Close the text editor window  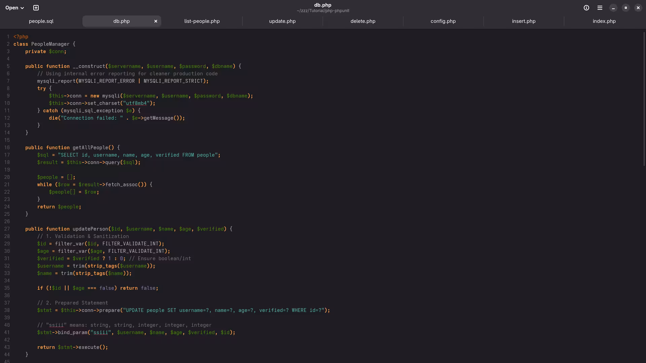[x=638, y=8]
